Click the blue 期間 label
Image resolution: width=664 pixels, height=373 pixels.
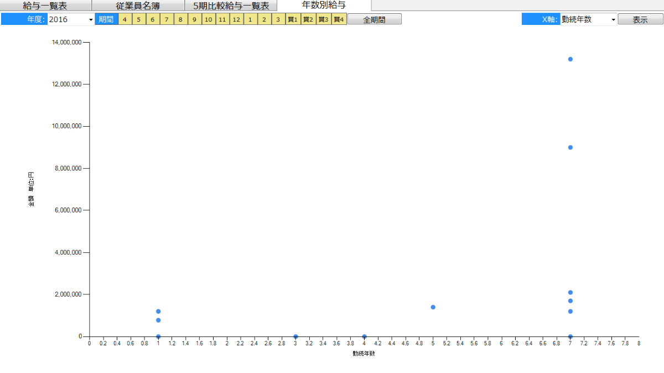[x=106, y=19]
